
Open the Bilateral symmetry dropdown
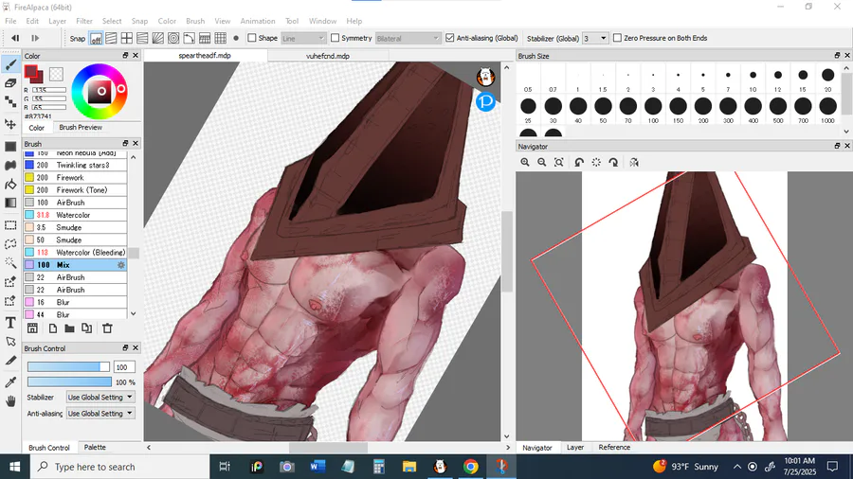[x=408, y=39]
